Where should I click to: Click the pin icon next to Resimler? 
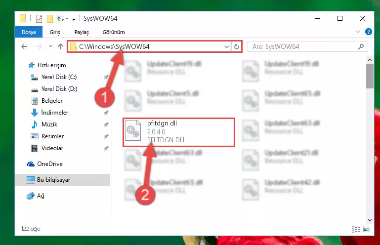(106, 136)
